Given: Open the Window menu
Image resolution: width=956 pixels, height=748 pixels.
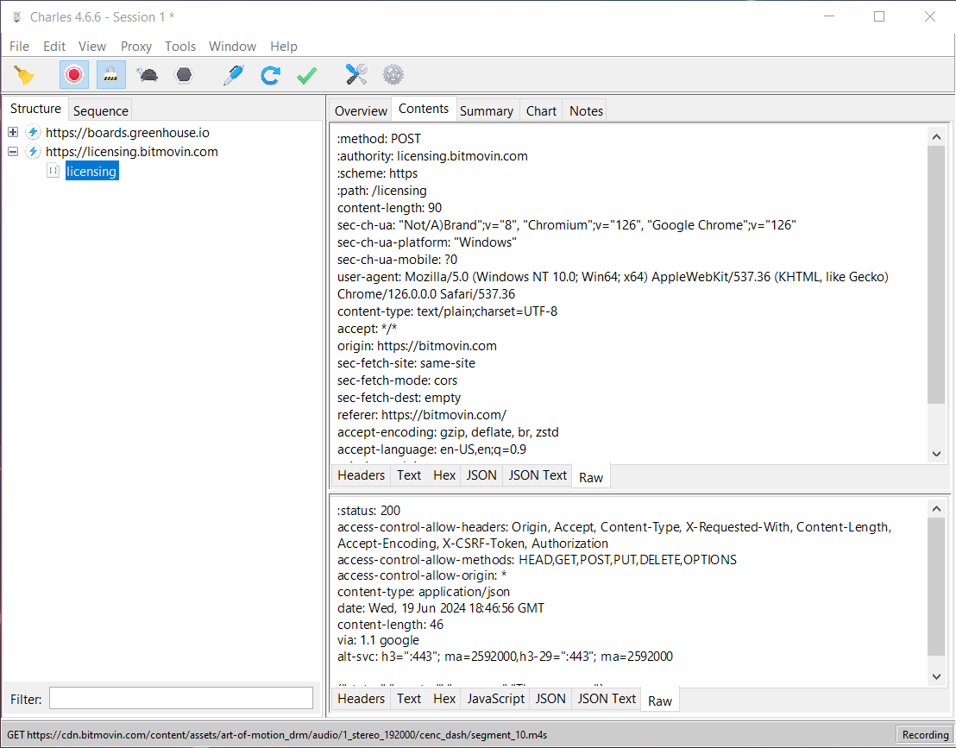Looking at the screenshot, I should pos(232,47).
